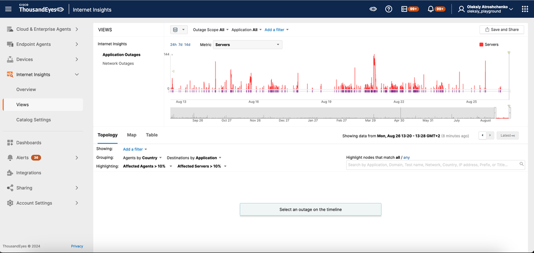Click the Devices sidebar icon
The image size is (534, 253).
(10, 59)
